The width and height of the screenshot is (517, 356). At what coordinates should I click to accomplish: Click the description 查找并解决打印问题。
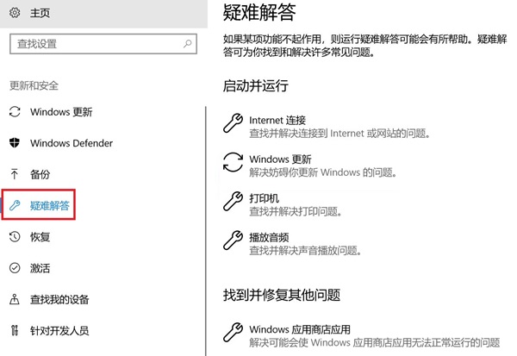tap(296, 211)
